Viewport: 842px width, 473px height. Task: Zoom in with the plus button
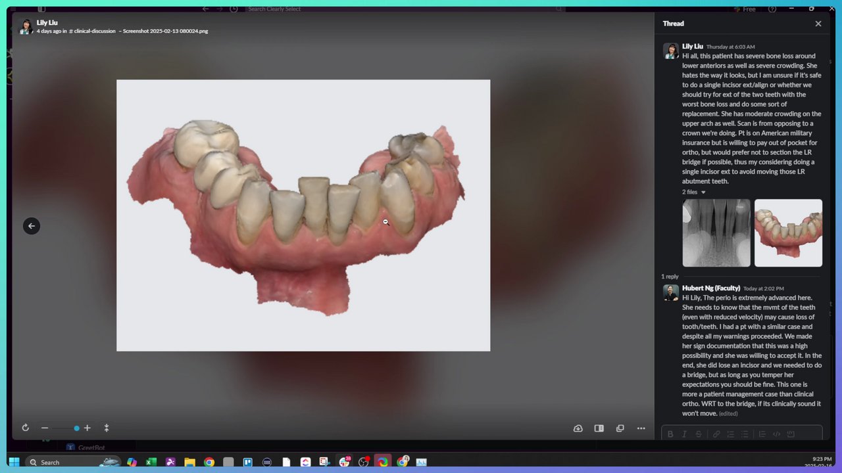(87, 428)
